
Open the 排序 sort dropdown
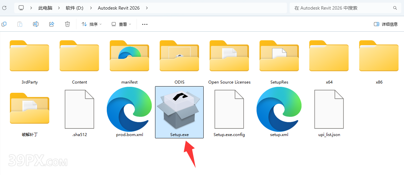92,24
